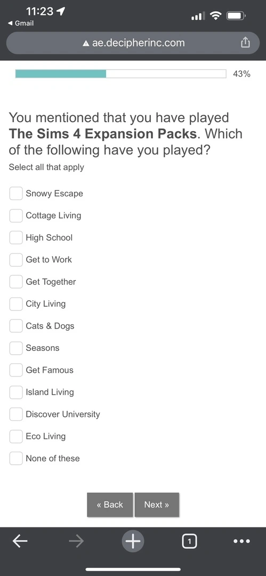
Task: Return to Gmail via back link
Action: click(x=21, y=23)
